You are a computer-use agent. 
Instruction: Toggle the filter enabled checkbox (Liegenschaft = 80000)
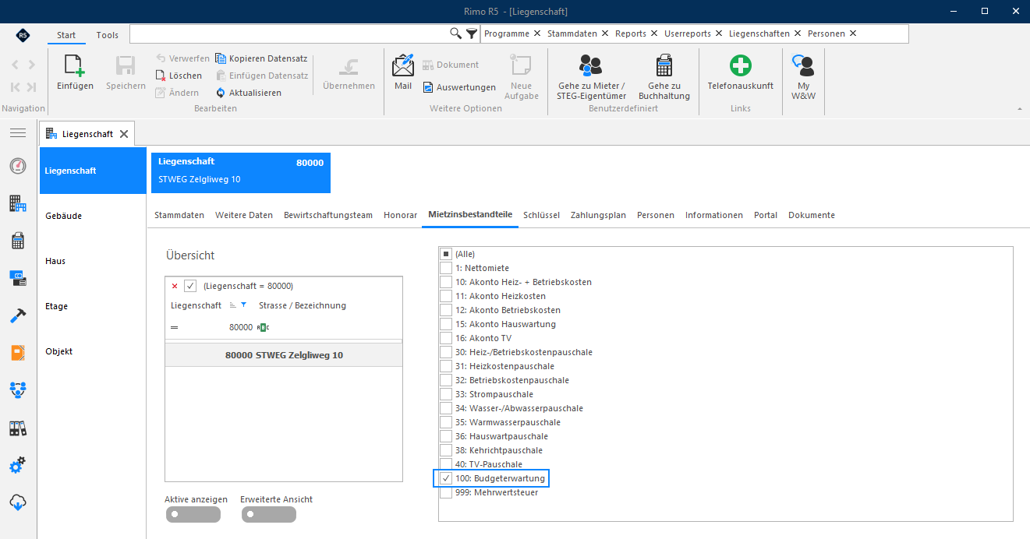click(190, 286)
